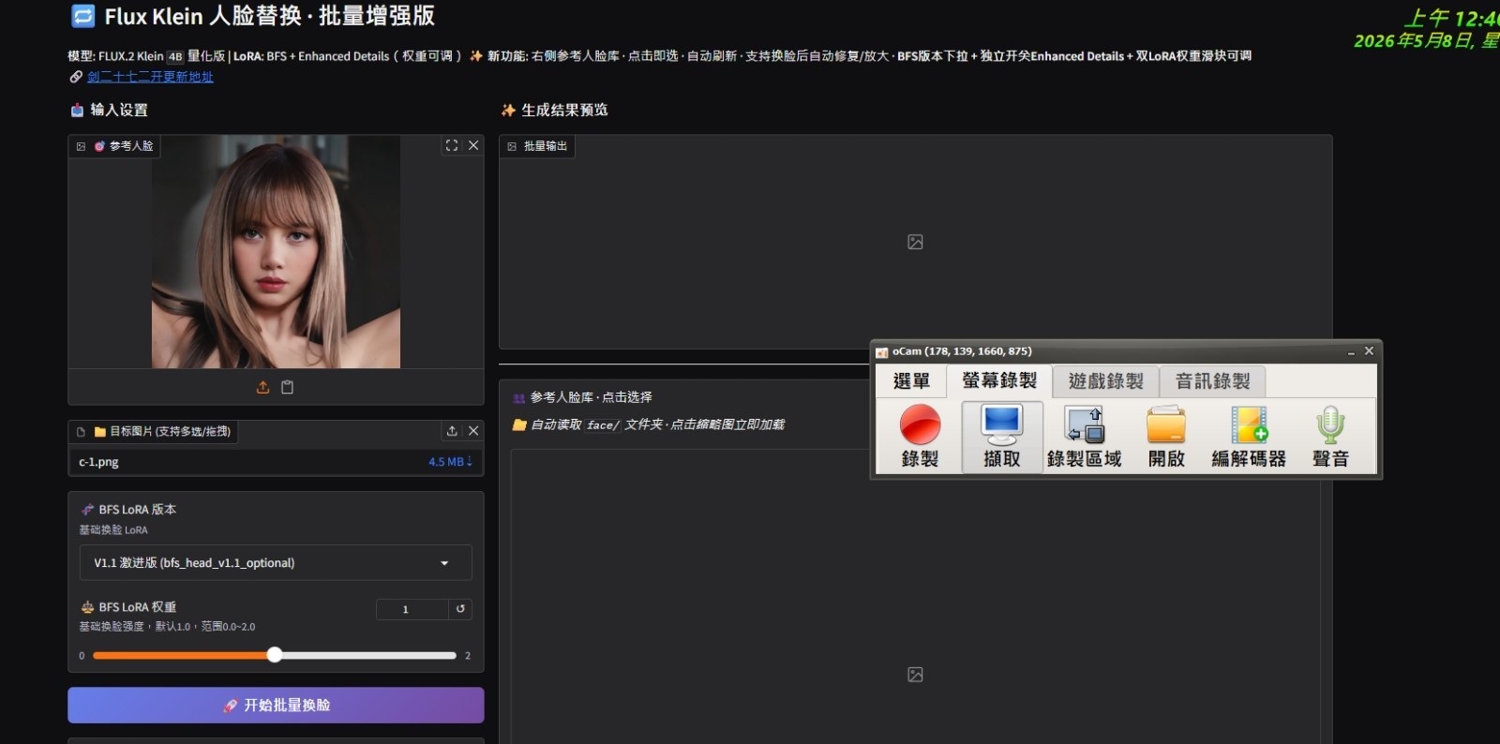The height and width of the screenshot is (744, 1500).
Task: Click the uploaded reference face photo
Action: 276,251
